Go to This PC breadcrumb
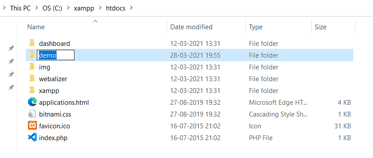This screenshot has height=158, width=373. tap(20, 8)
